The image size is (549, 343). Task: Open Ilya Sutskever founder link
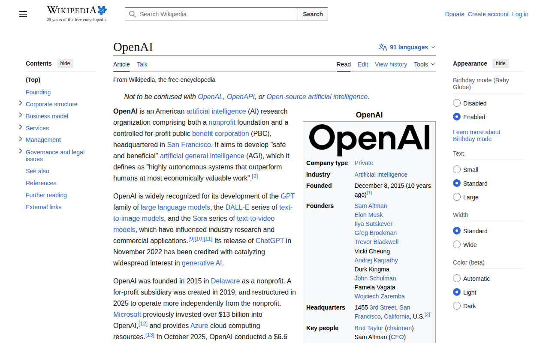[x=373, y=224]
